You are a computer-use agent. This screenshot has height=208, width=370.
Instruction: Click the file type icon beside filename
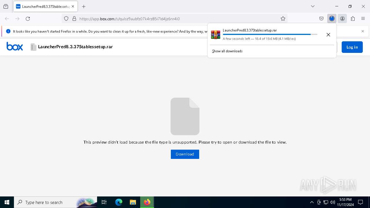pyautogui.click(x=34, y=47)
